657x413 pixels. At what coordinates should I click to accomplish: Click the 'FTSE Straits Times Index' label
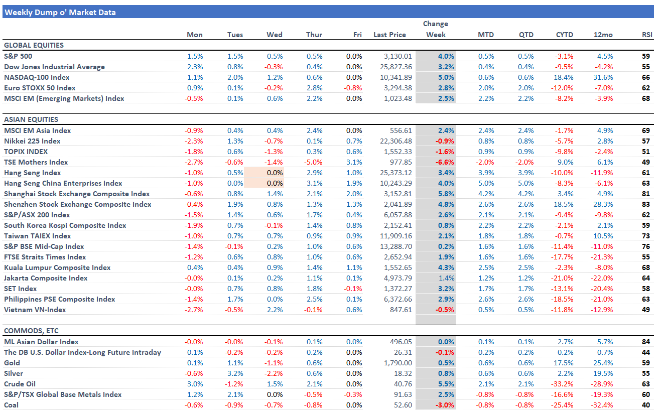(x=45, y=257)
